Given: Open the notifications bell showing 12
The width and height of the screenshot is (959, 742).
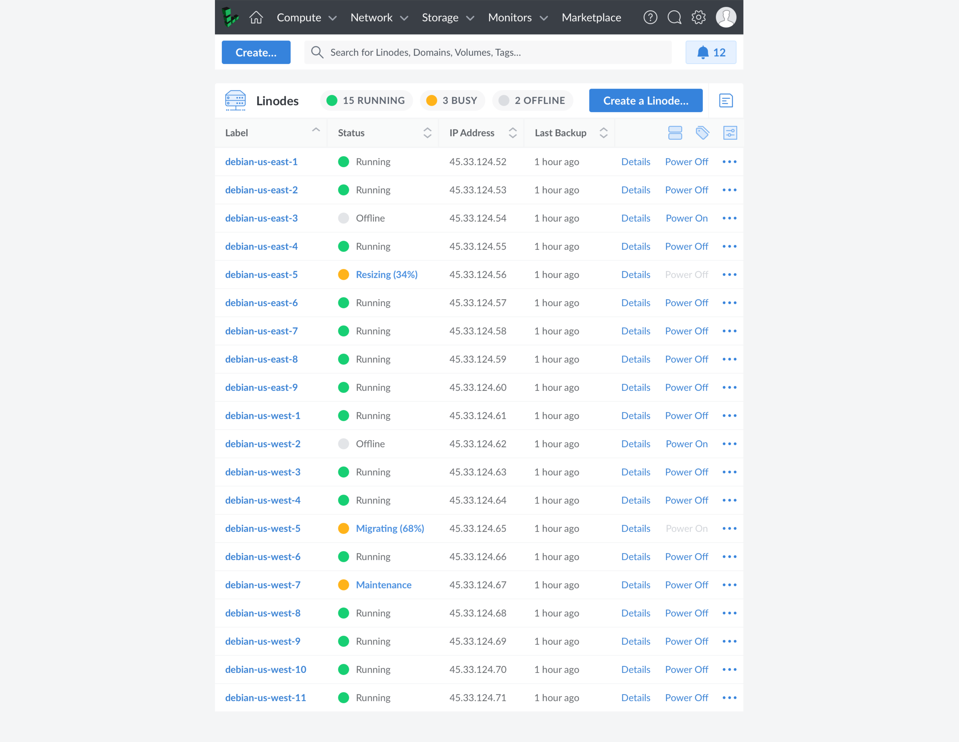Looking at the screenshot, I should pyautogui.click(x=710, y=52).
